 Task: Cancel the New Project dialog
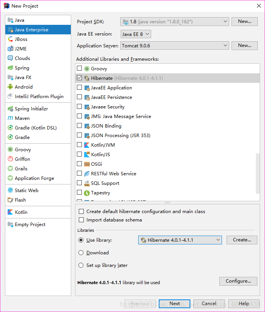pyautogui.click(x=209, y=304)
